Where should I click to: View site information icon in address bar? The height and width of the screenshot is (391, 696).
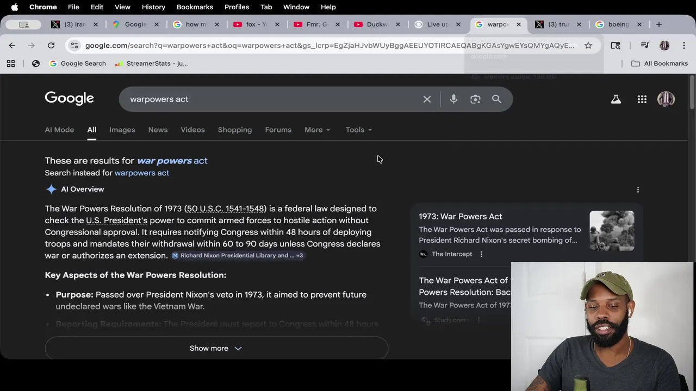click(x=74, y=46)
